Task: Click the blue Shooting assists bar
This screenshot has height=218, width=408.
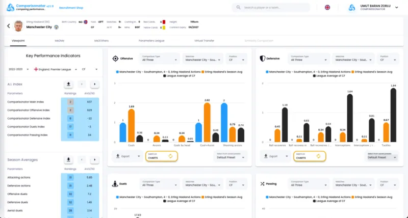Action: tap(224, 122)
